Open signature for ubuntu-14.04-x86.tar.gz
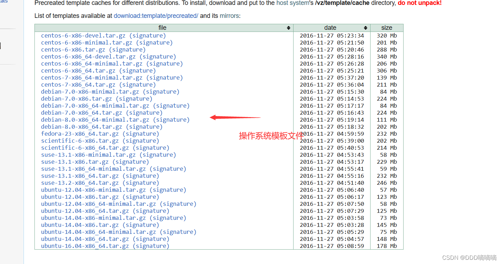The image size is (502, 264). tap(141, 225)
